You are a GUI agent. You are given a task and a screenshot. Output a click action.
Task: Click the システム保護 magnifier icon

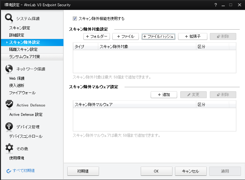(x=9, y=18)
